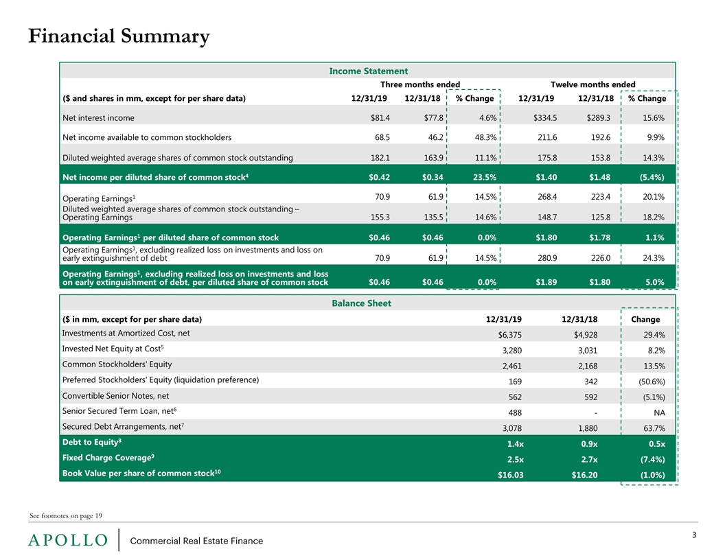
Task: Select the $1.89 adjusted per share value
Action: [546, 282]
